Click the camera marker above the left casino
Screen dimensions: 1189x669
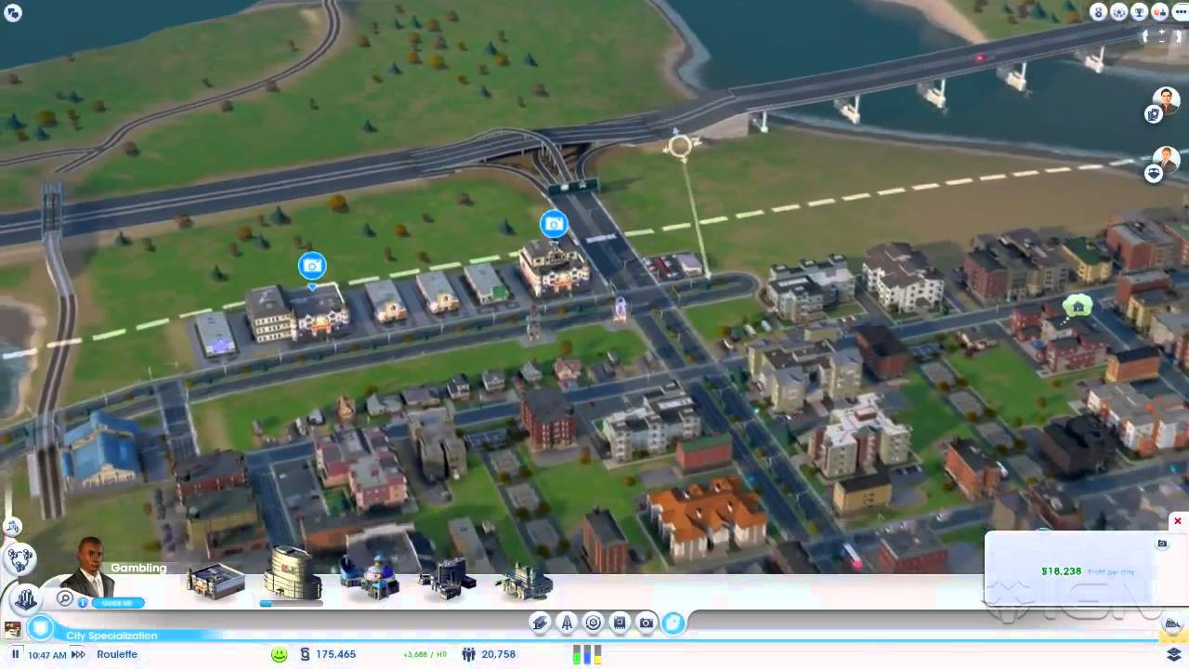(312, 267)
